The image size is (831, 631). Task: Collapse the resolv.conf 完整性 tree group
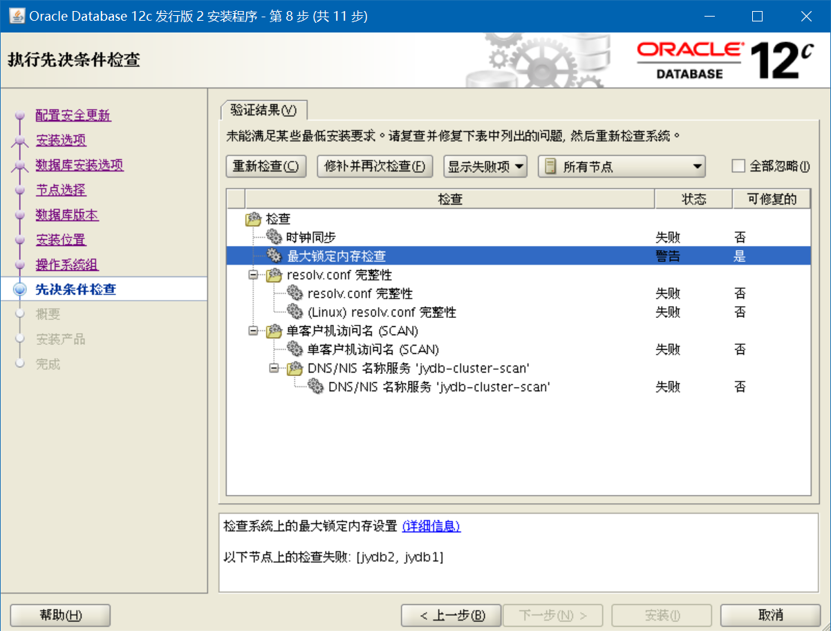pos(253,274)
